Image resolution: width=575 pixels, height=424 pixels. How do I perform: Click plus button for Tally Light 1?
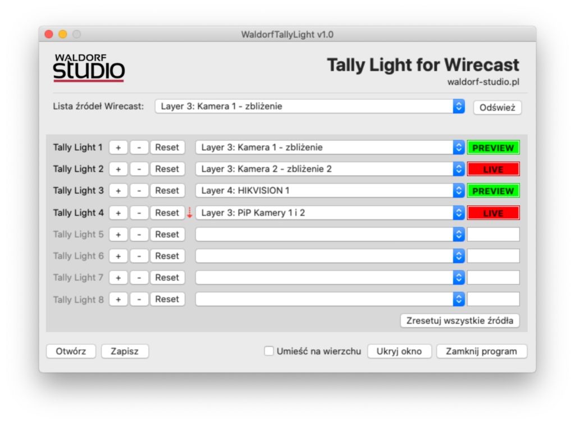118,148
